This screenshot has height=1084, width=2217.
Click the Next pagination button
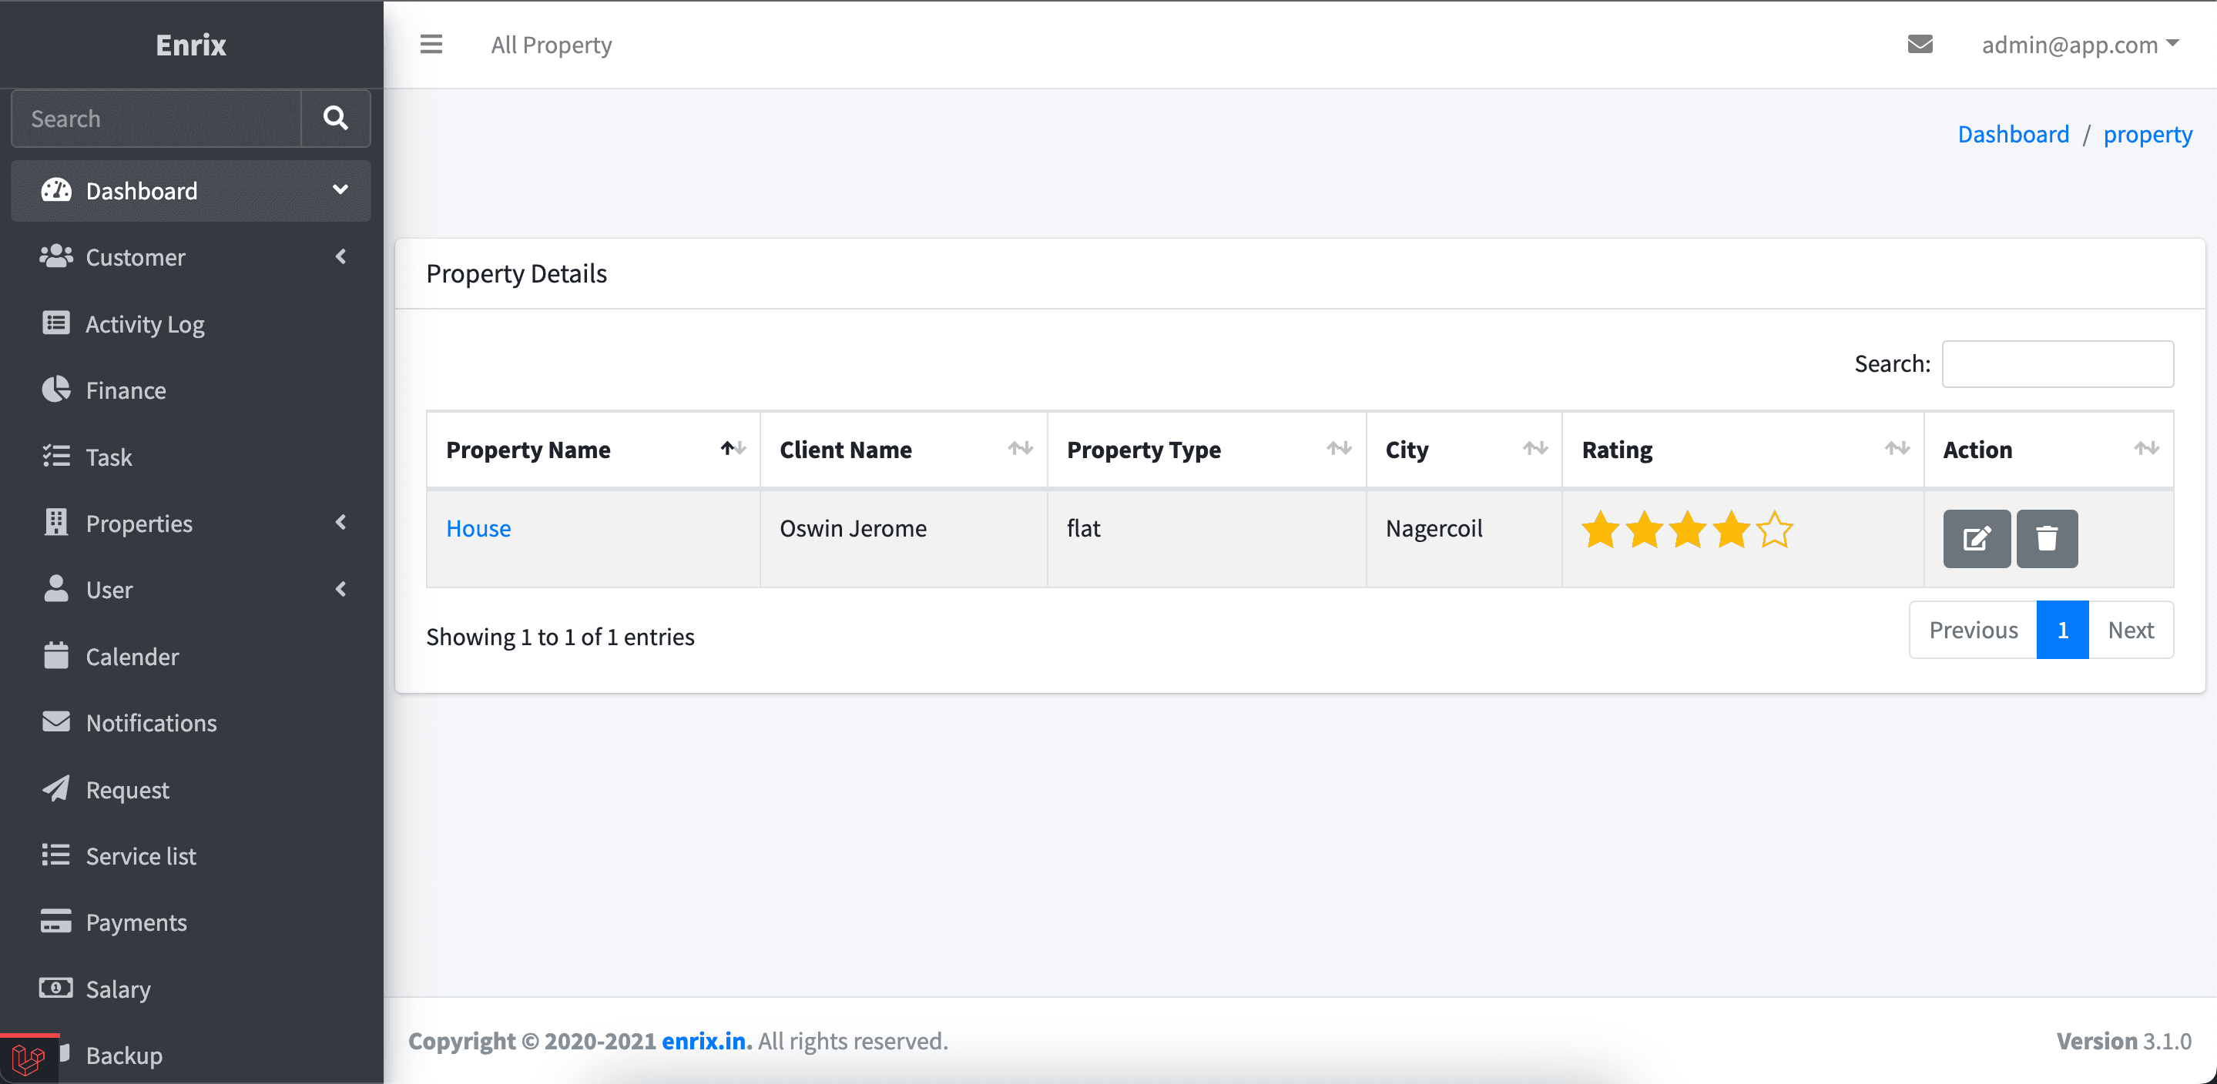(x=2130, y=630)
